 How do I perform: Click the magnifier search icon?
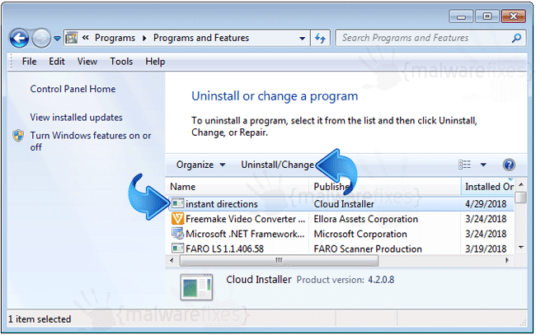516,38
